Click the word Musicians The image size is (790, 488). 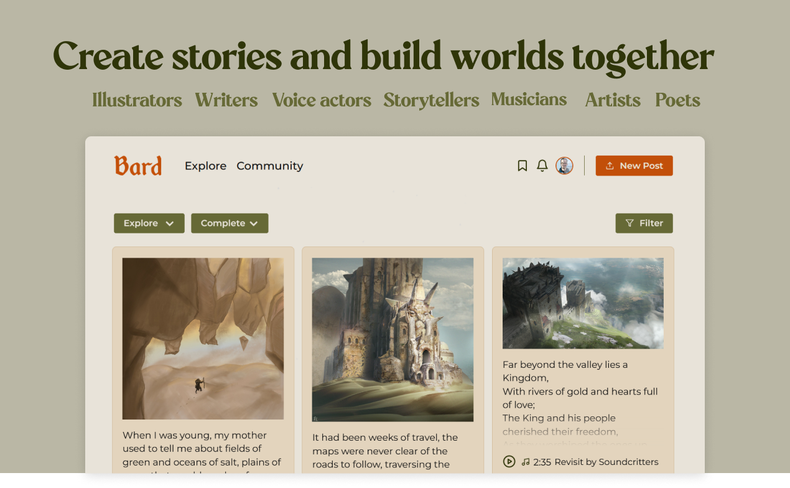[529, 99]
